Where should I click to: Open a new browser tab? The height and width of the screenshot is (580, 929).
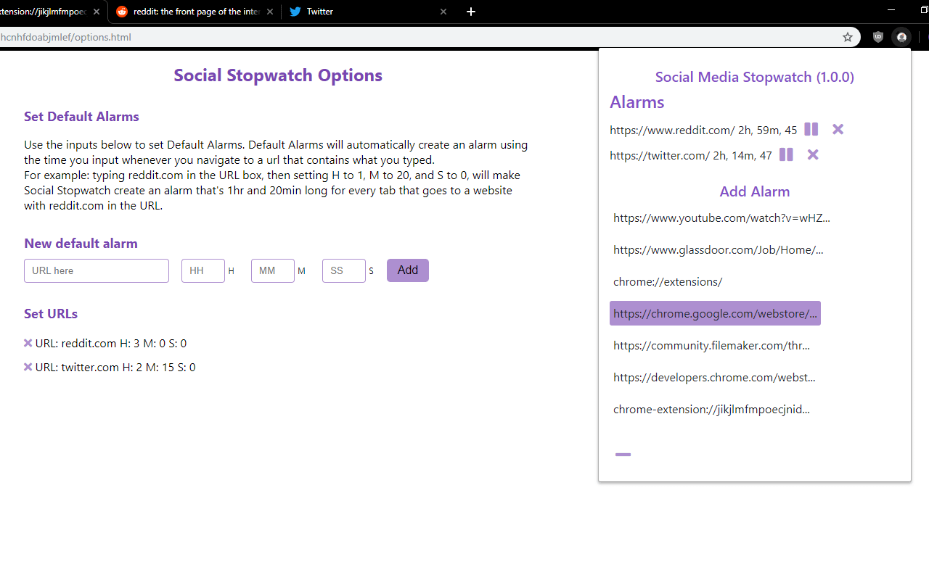pos(471,12)
